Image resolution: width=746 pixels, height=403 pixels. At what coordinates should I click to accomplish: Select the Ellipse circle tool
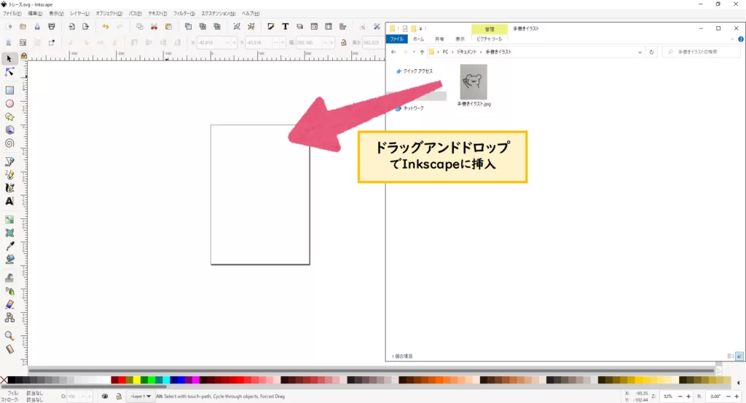[9, 103]
